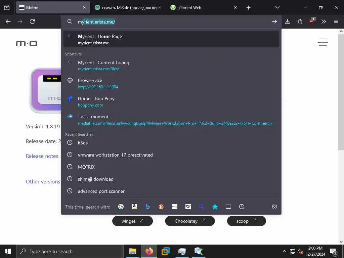The image size is (344, 258).
Task: Select recent search vmware workstation 17 preactivated
Action: (x=171, y=155)
